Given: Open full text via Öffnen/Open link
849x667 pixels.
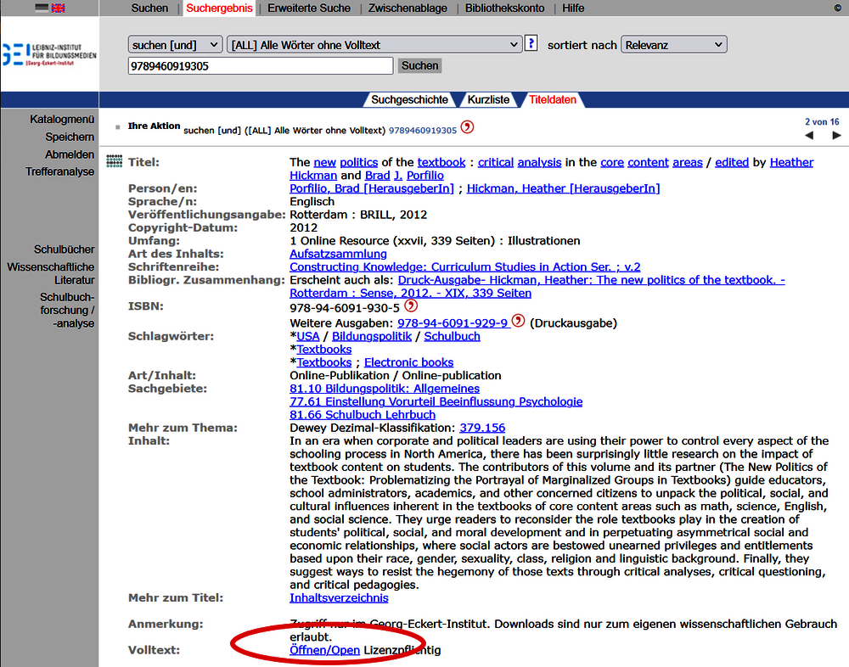Looking at the screenshot, I should (x=324, y=650).
